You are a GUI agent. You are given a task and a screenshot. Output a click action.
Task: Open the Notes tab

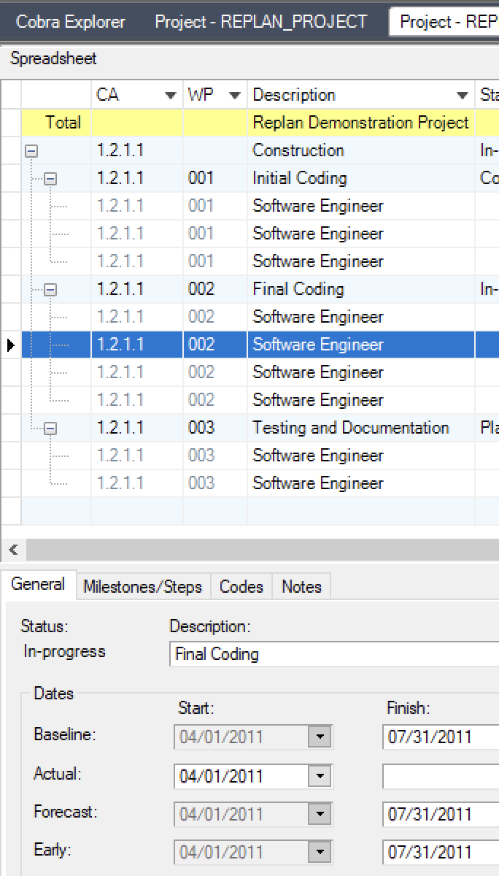pyautogui.click(x=301, y=586)
